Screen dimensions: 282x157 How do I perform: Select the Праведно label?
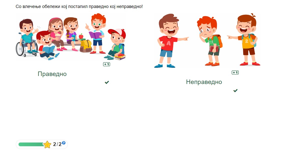pos(52,74)
